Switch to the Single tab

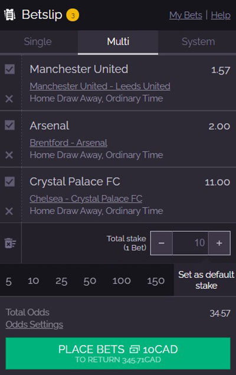38,42
